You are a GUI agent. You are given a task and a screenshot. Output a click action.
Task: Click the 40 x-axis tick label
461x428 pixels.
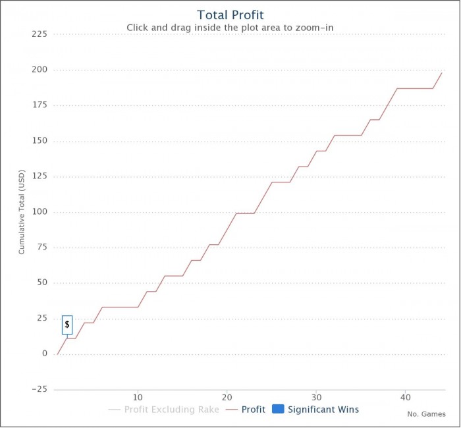tap(406, 397)
